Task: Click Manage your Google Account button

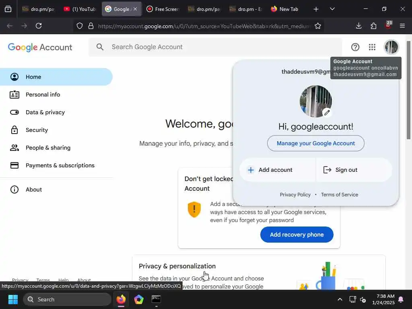Action: pos(315,143)
